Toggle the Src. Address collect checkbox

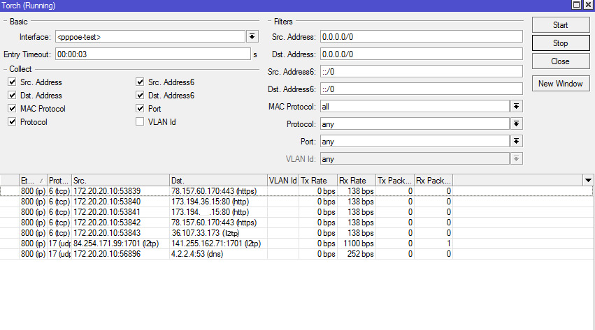(x=12, y=82)
